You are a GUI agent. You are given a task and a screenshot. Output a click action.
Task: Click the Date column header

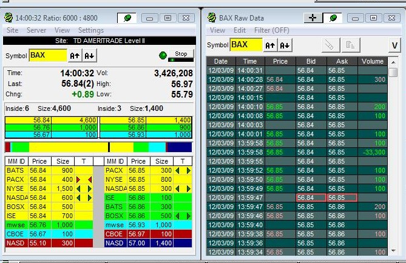click(221, 61)
